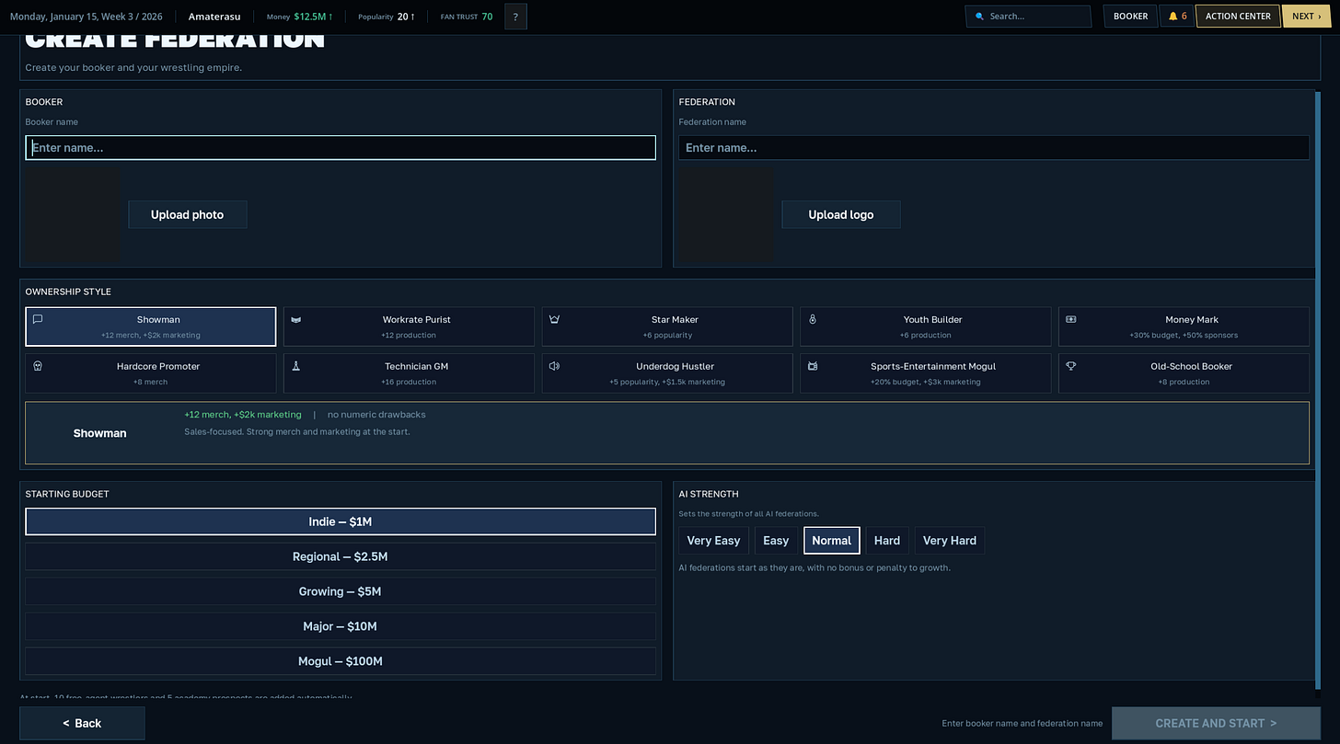This screenshot has width=1340, height=744.
Task: Click the NEXT button in top bar
Action: click(1306, 17)
